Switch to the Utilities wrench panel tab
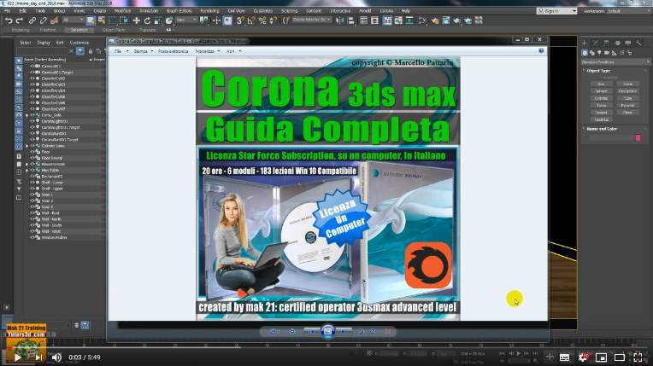 click(x=638, y=43)
